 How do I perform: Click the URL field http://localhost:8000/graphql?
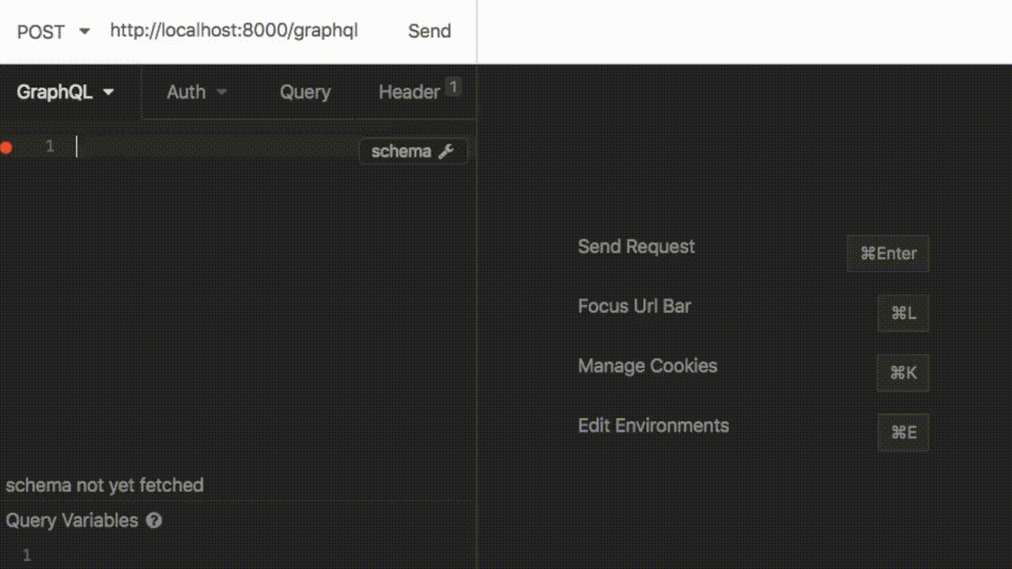[234, 31]
